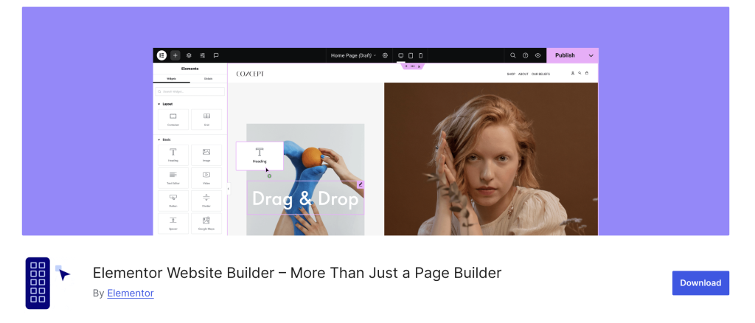This screenshot has height=323, width=755.
Task: Open the Site Settings sliders icon
Action: (202, 55)
